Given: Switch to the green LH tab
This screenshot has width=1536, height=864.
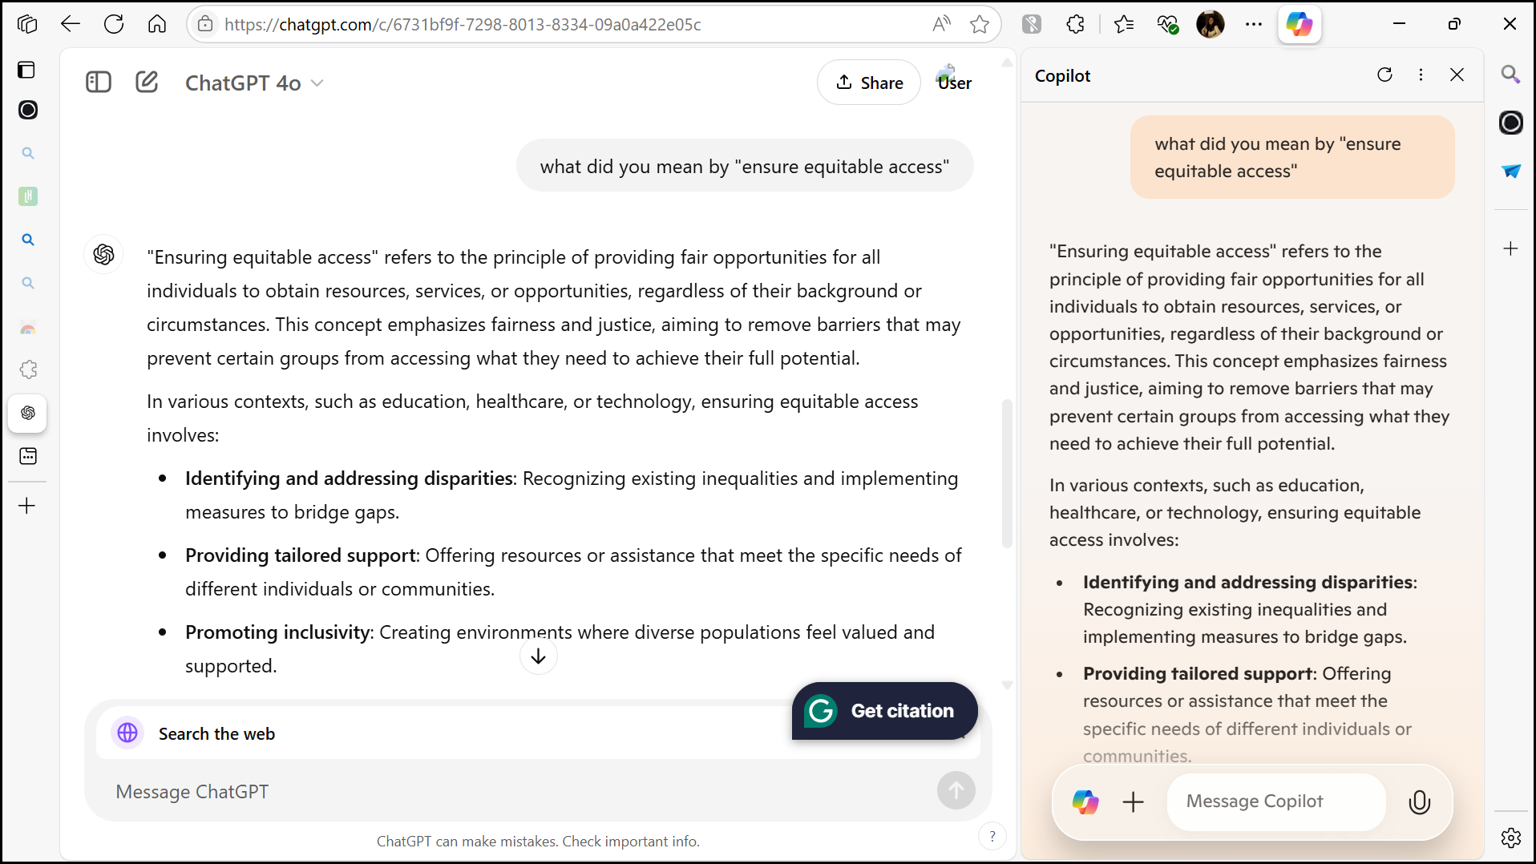Looking at the screenshot, I should coord(28,196).
